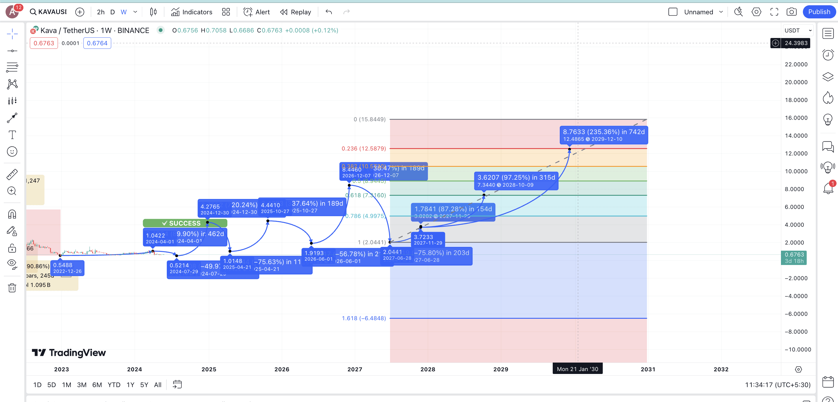
Task: Open the Indicators dialog
Action: click(192, 12)
